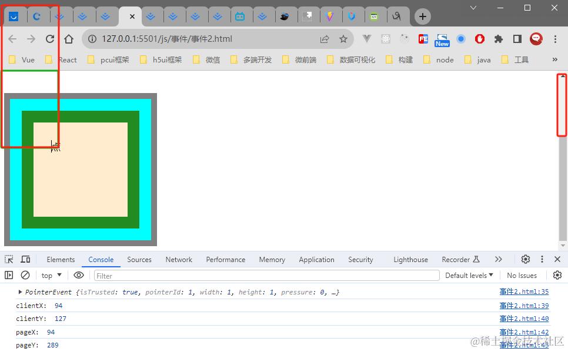Screen dimensions: 568x351
Task: Open the Performance panel
Action: (225, 260)
